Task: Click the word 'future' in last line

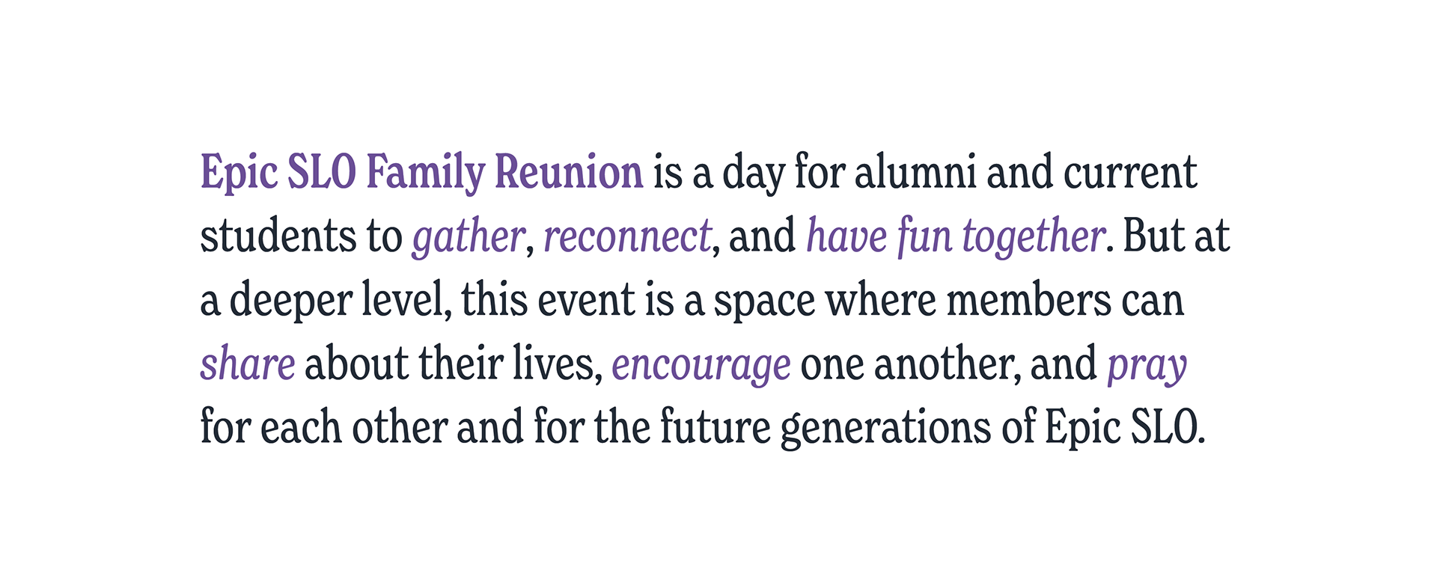Action: click(x=716, y=427)
